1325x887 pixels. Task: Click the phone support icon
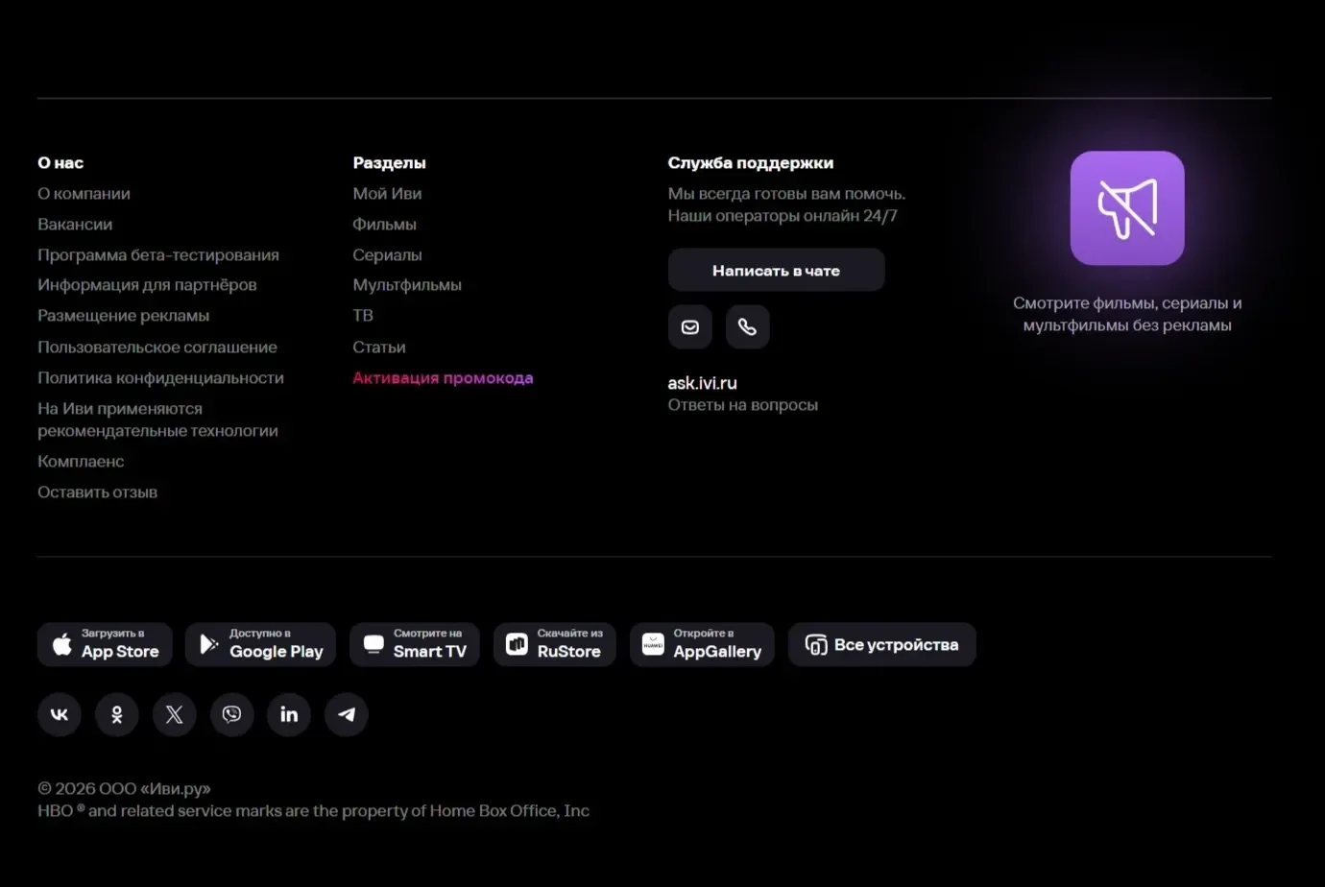(x=748, y=327)
